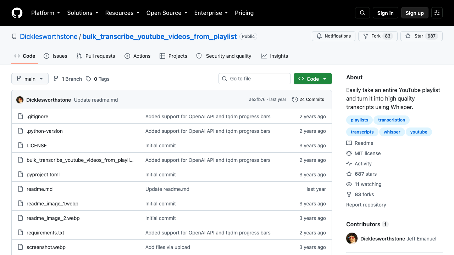Click the Go to file search field
The height and width of the screenshot is (255, 454).
tap(255, 79)
